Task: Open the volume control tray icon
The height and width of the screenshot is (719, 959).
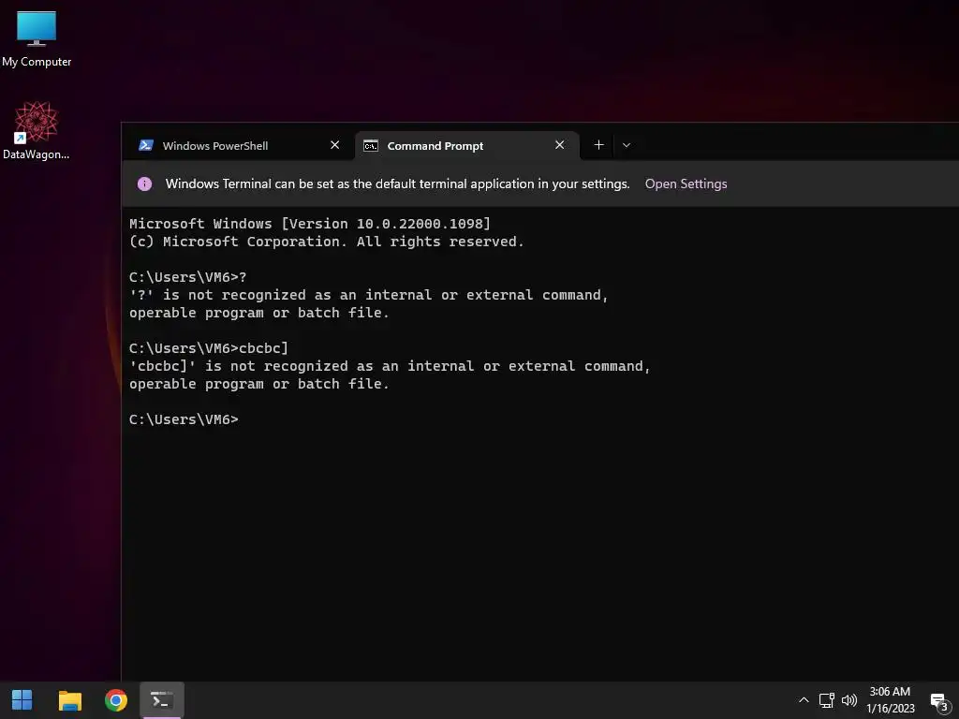Action: (x=848, y=700)
